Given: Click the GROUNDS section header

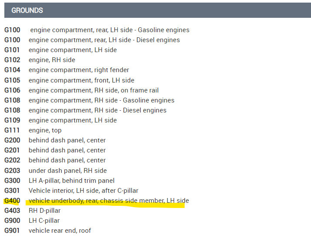Looking at the screenshot, I should (x=27, y=10).
